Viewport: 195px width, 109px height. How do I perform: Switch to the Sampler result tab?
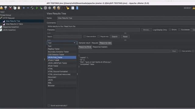[84, 43]
